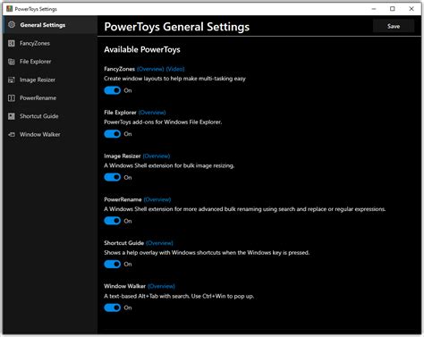The width and height of the screenshot is (424, 337).
Task: Open the Window Walker Overview link
Action: click(x=161, y=286)
